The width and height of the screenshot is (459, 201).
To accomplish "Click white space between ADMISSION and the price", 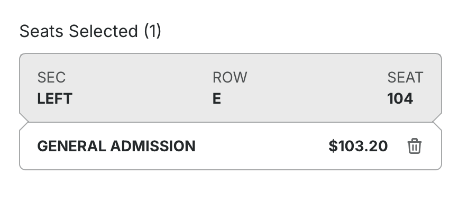I will pyautogui.click(x=262, y=146).
